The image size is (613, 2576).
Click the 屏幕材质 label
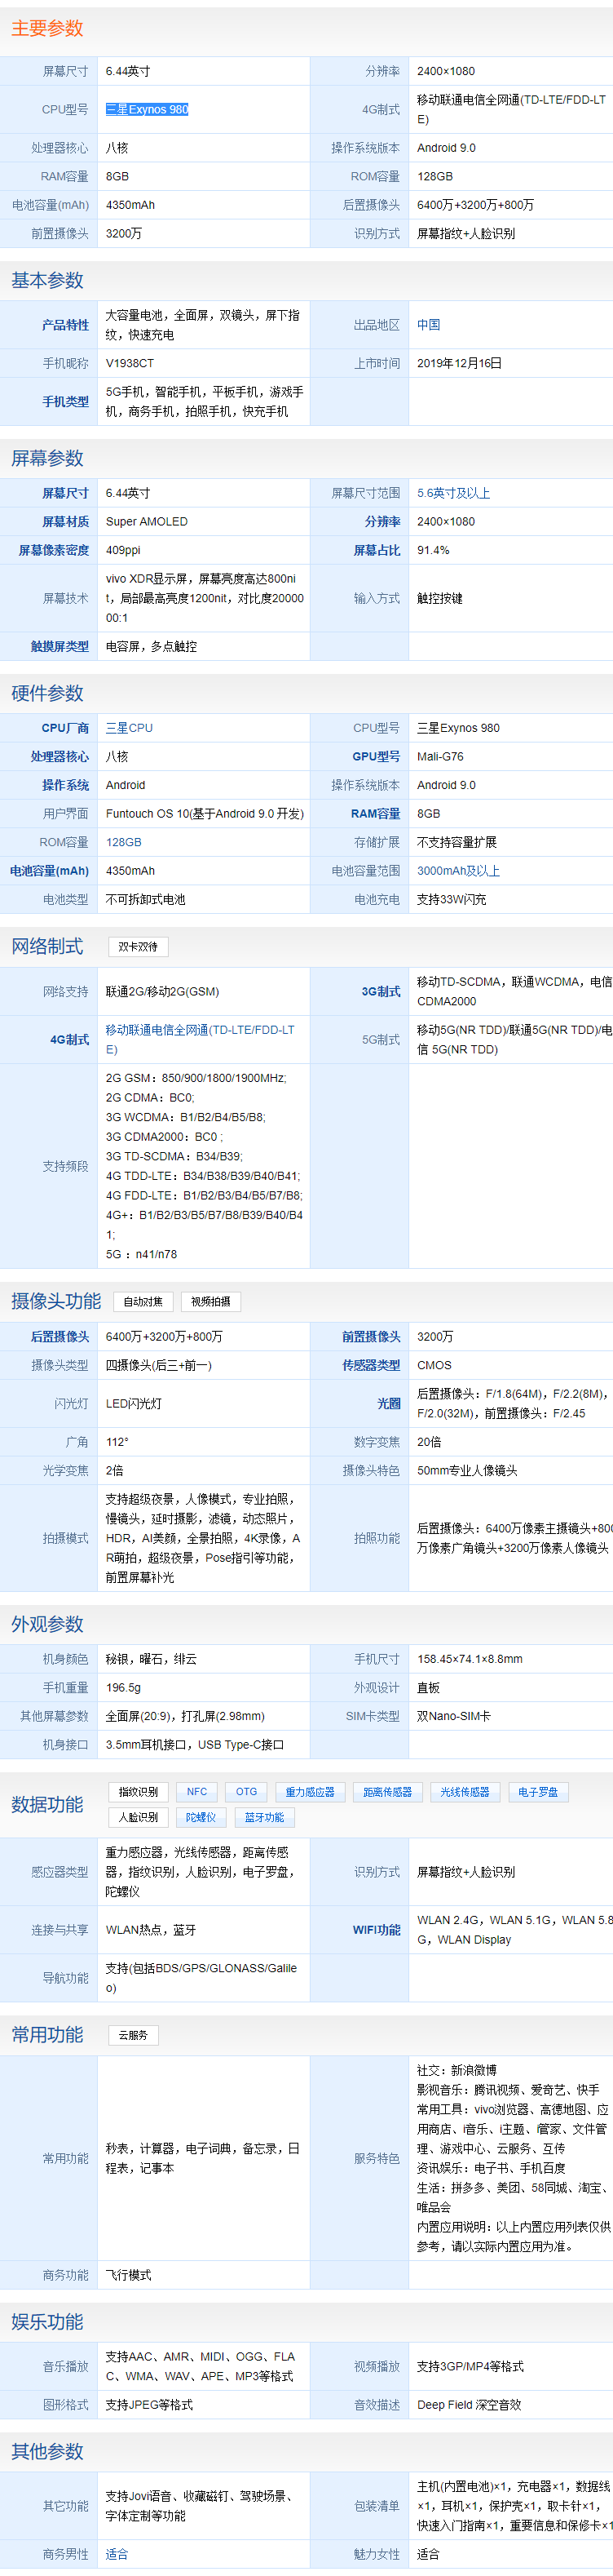65,521
